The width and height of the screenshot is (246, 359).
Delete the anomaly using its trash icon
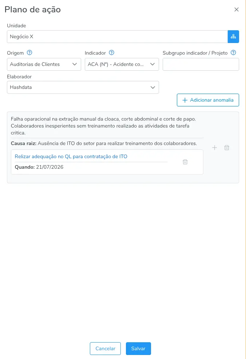click(x=227, y=148)
